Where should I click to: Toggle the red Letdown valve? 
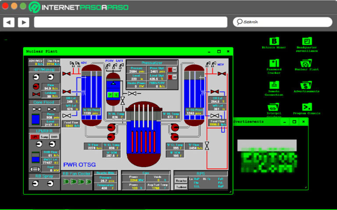pyautogui.click(x=36, y=94)
